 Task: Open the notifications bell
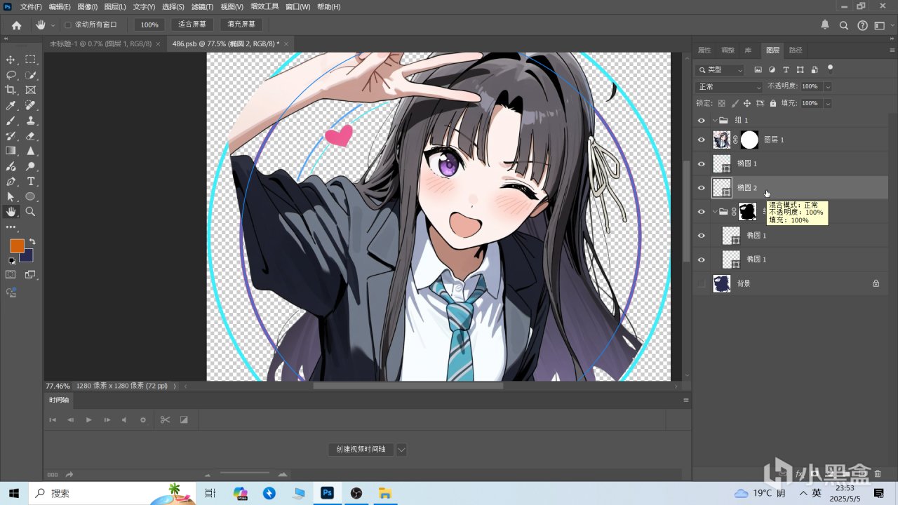825,25
